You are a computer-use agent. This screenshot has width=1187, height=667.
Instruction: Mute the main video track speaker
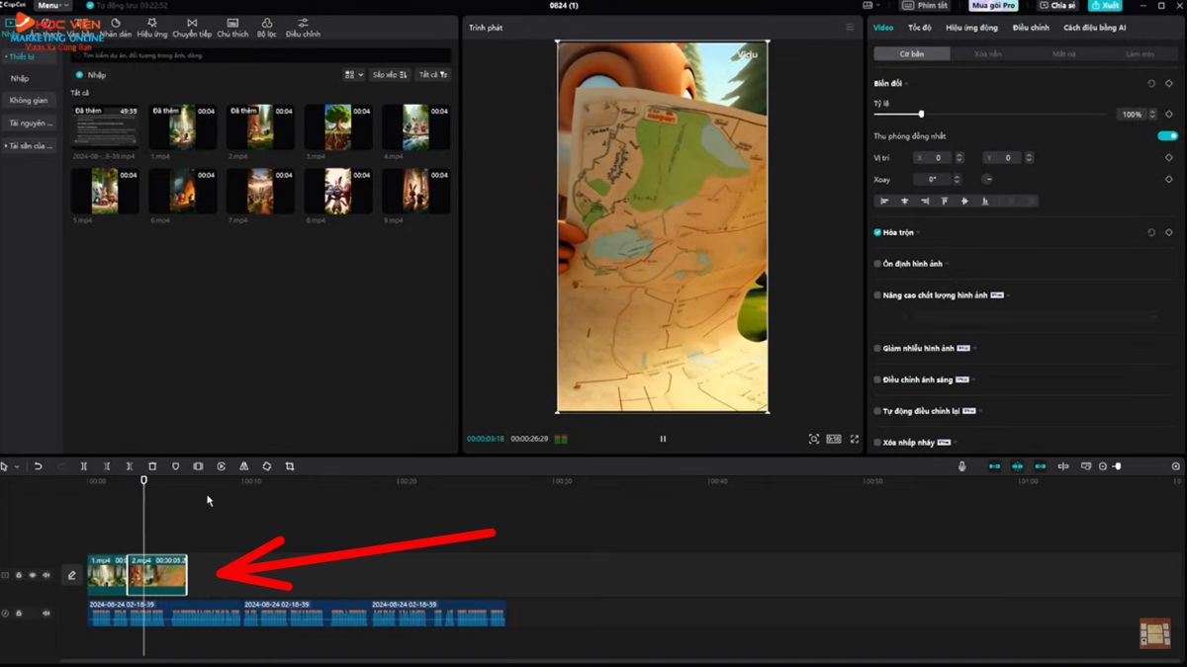(x=46, y=574)
